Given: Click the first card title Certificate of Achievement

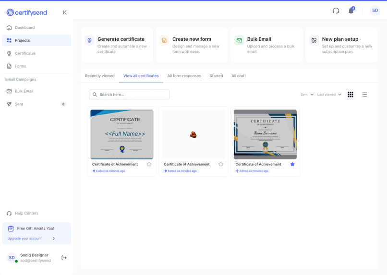Looking at the screenshot, I should pos(115,164).
